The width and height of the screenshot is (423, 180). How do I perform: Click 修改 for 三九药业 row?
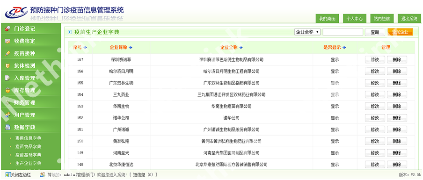click(375, 94)
